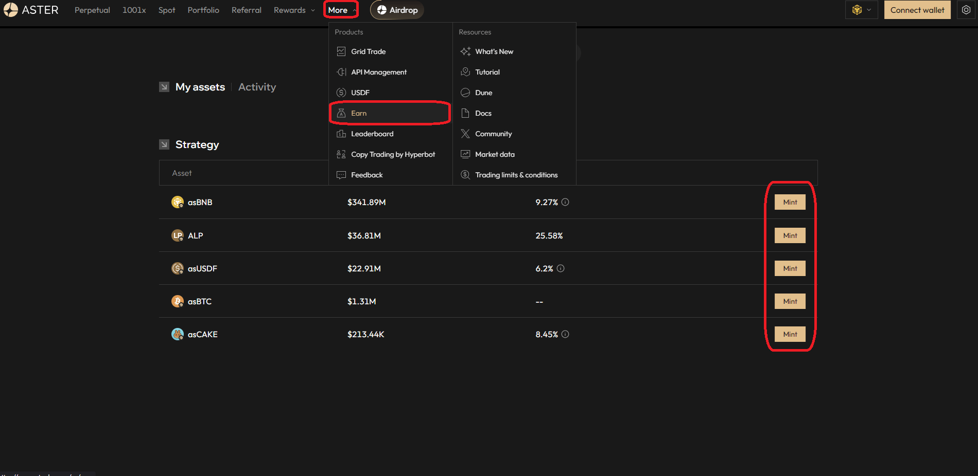This screenshot has height=476, width=978.
Task: Click the info icon next to 8.45%
Action: click(x=565, y=334)
